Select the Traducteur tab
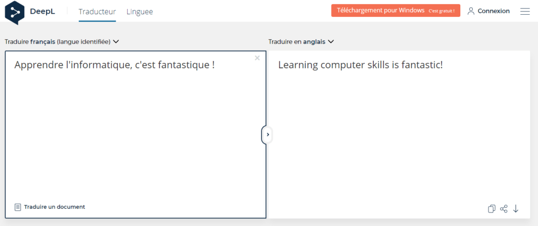 97,11
